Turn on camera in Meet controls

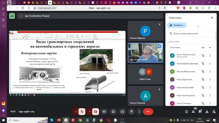[95, 112]
